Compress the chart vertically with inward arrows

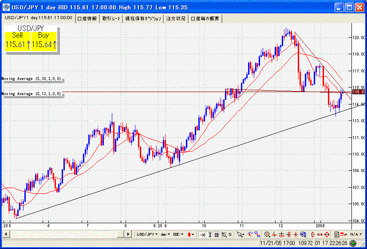click(x=296, y=234)
